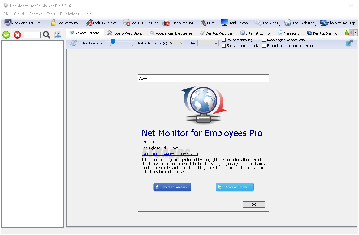Enable Keep original aspect ratio checkbox
This screenshot has width=359, height=235.
(x=264, y=40)
